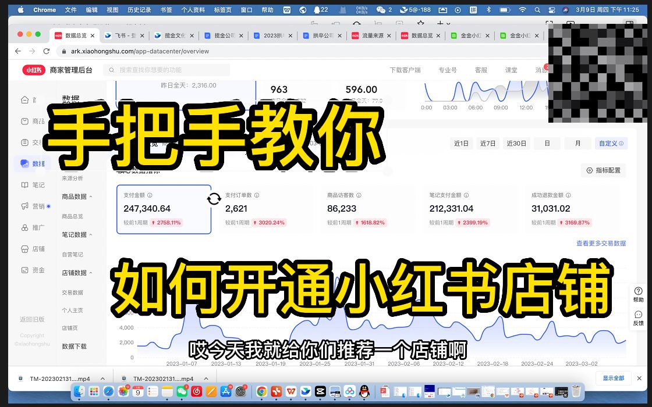Open 客服 in the top navigation

click(481, 70)
